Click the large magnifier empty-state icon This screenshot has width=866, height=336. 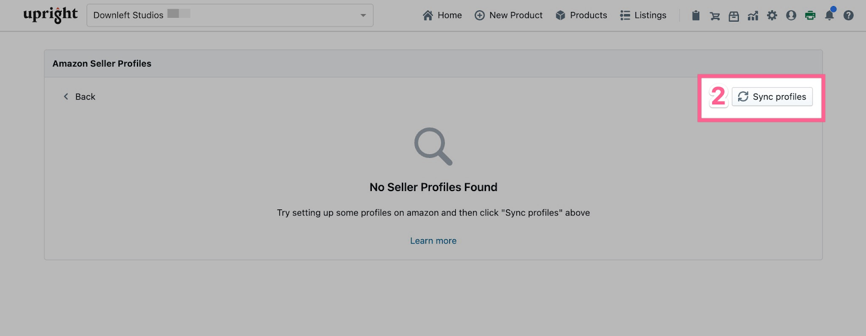tap(433, 146)
